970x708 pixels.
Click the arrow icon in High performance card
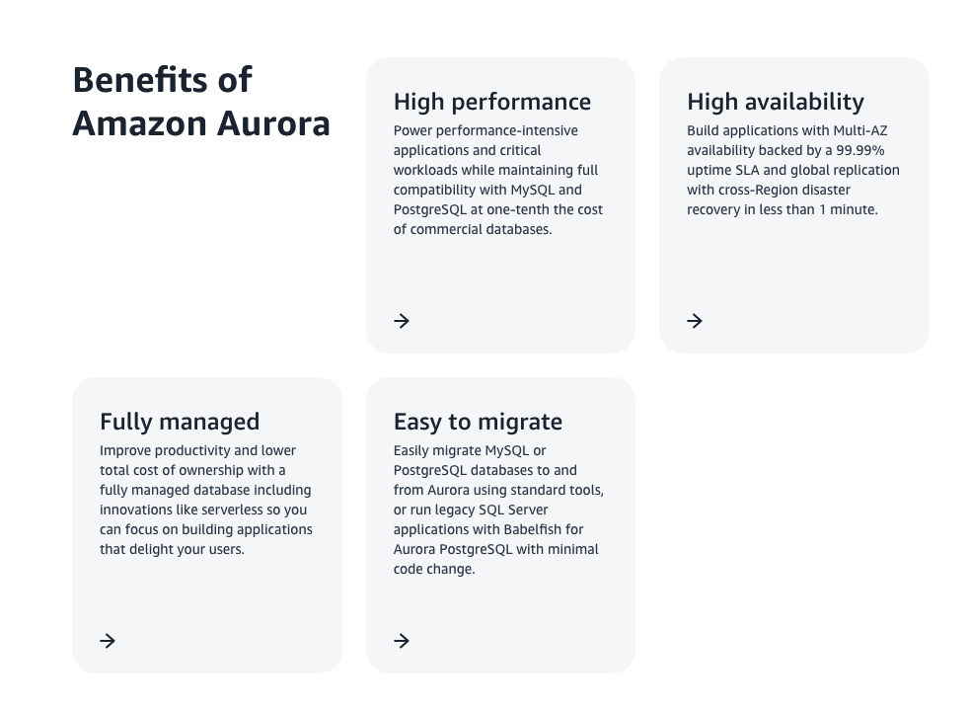tap(402, 321)
